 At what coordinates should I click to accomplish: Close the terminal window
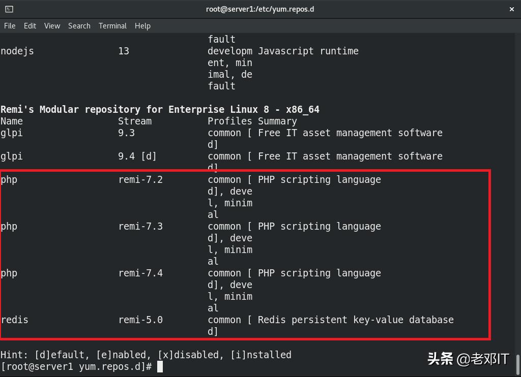[x=512, y=9]
